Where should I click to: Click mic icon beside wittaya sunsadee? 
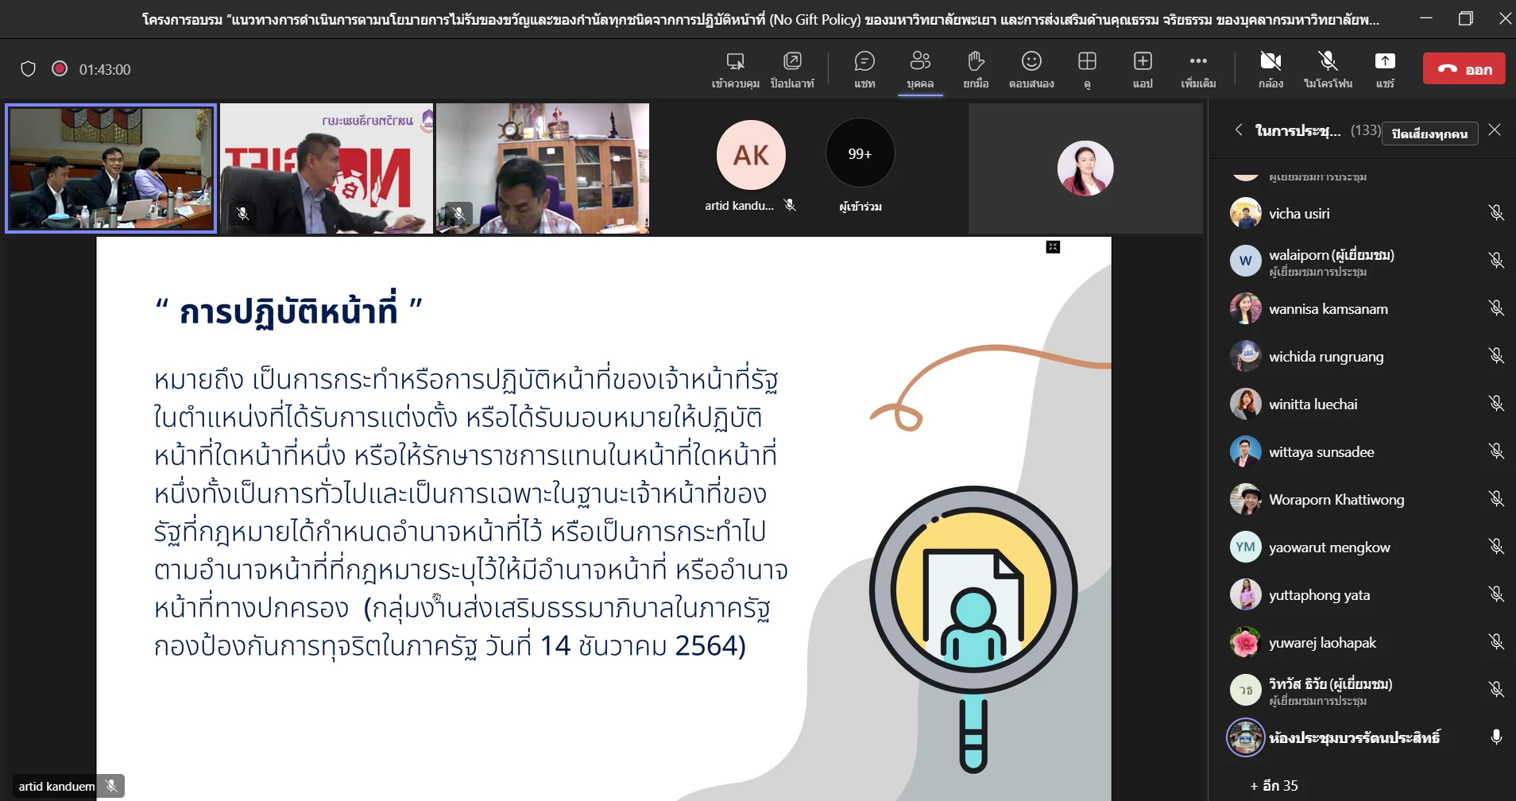pos(1496,451)
